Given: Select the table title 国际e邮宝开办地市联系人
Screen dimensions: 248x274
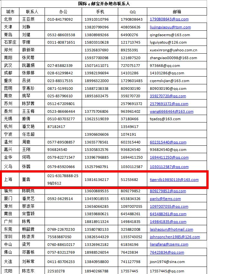Looking at the screenshot, I should [104, 4].
